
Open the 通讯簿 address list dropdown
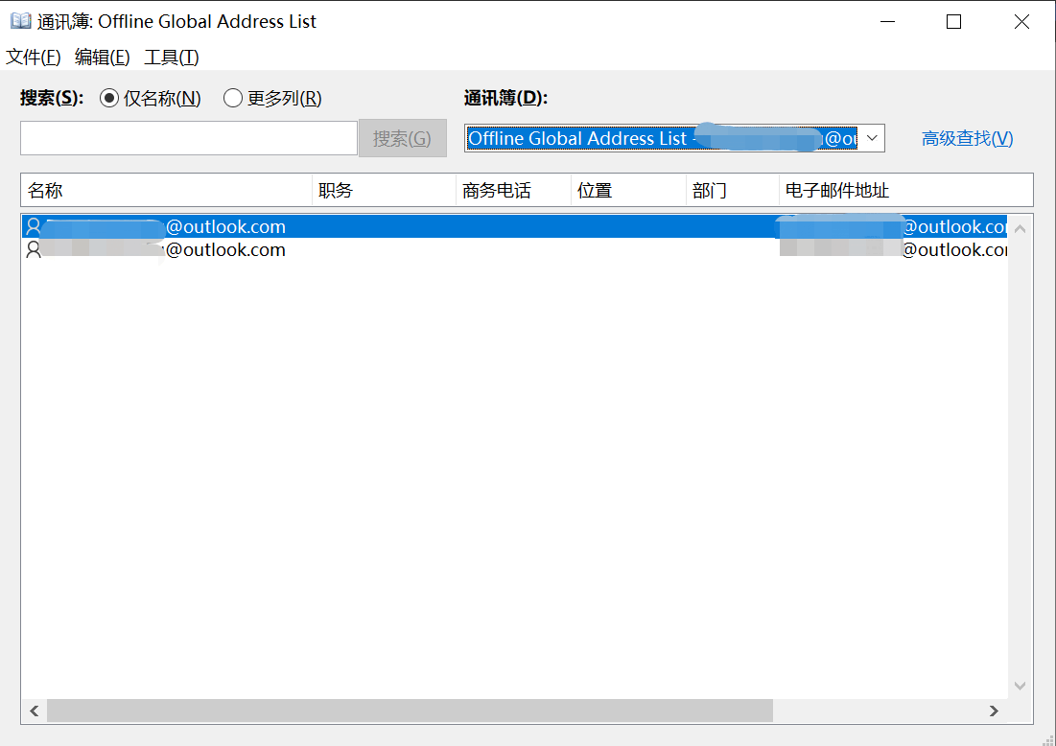pyautogui.click(x=872, y=138)
